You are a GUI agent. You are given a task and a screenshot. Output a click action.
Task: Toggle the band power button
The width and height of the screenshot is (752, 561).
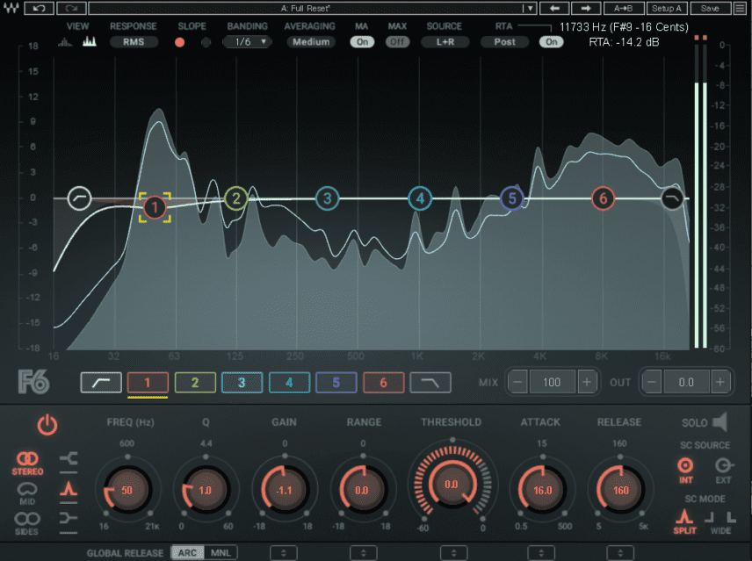47,424
